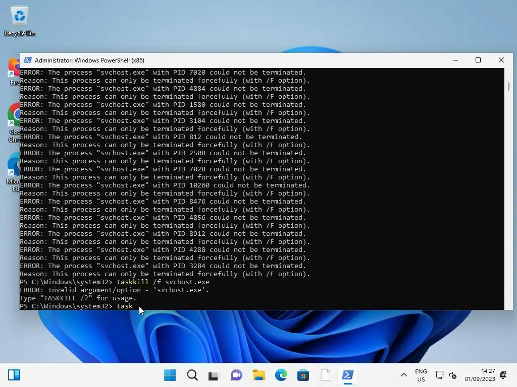Open Microsoft Store from the taskbar
Screen dimensions: 517x387
(303, 375)
